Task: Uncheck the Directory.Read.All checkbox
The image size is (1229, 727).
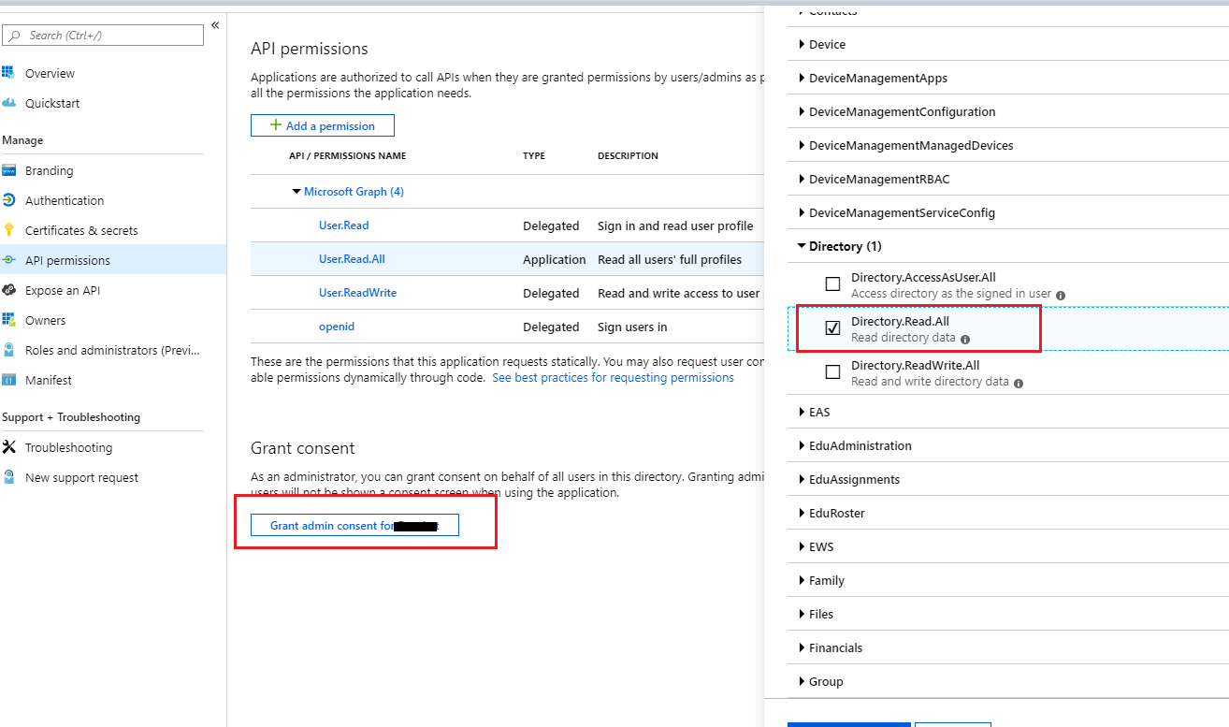Action: pyautogui.click(x=832, y=328)
